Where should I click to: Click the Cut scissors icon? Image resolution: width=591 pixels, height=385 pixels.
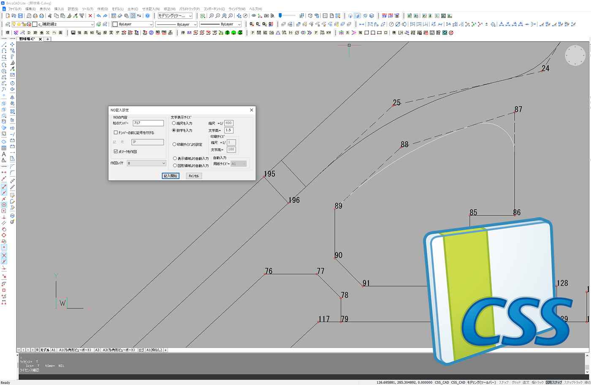(x=50, y=16)
